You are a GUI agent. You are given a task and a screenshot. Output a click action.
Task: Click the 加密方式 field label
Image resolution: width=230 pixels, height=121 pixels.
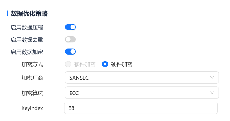pyautogui.click(x=32, y=64)
